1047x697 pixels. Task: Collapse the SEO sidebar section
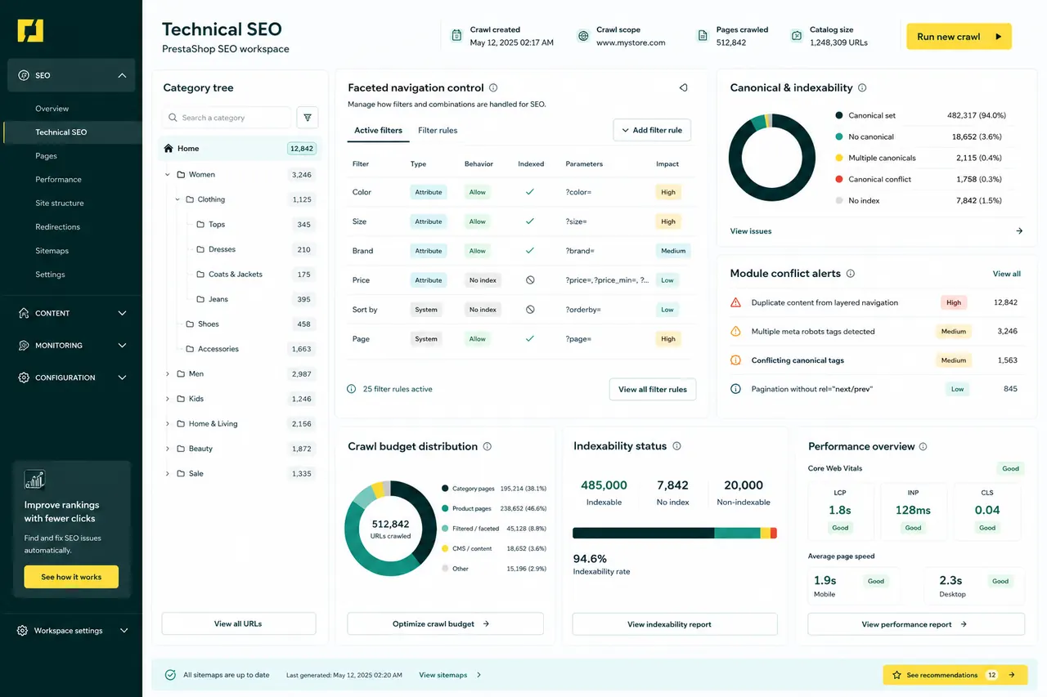122,75
